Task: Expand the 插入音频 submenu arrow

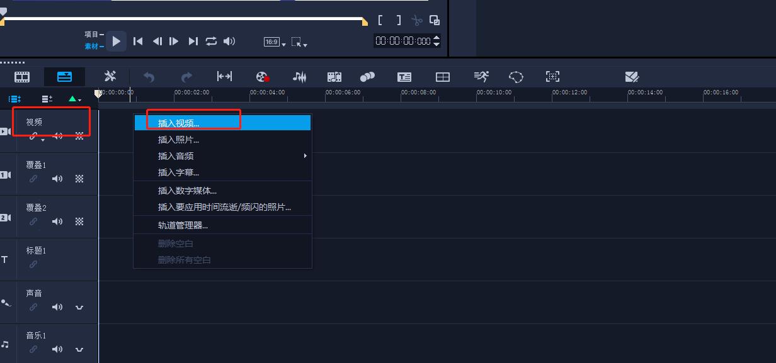Action: click(305, 156)
